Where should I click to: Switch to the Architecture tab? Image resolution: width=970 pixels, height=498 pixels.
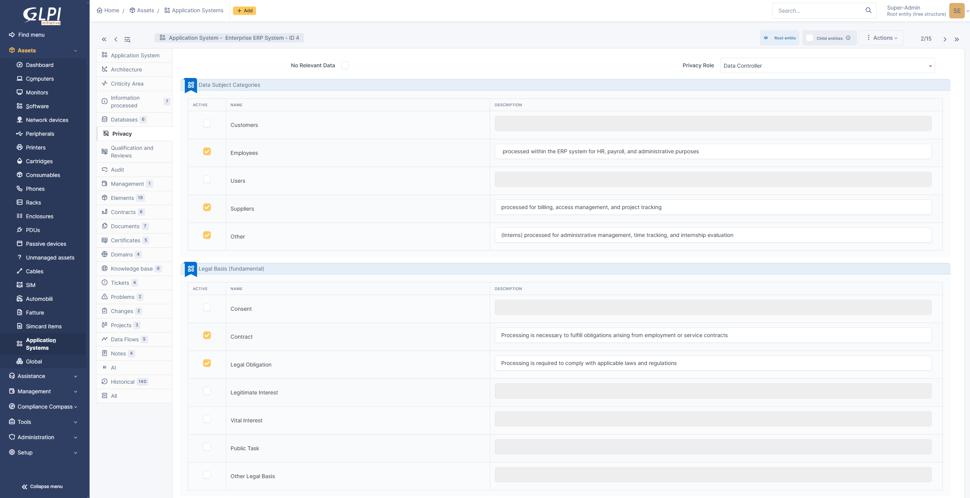click(x=134, y=70)
